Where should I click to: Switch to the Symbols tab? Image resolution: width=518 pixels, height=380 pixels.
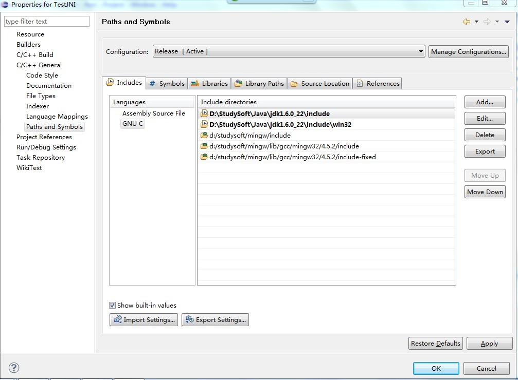tap(167, 84)
